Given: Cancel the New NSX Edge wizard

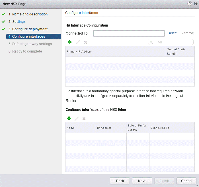Looking at the screenshot, I should click(186, 181).
